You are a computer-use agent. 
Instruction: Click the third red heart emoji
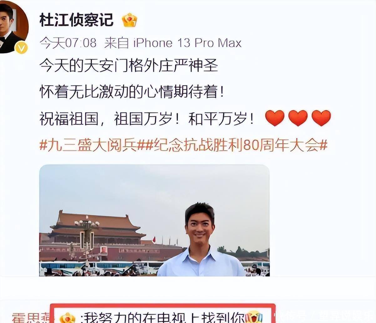[x=321, y=118]
